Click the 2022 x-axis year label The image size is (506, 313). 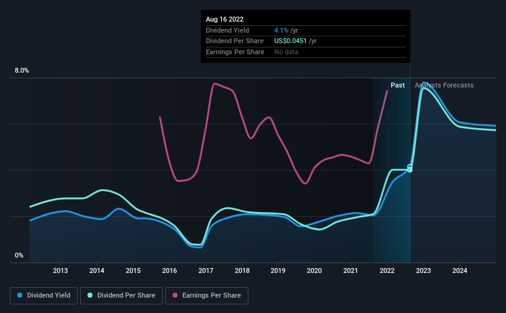point(387,270)
